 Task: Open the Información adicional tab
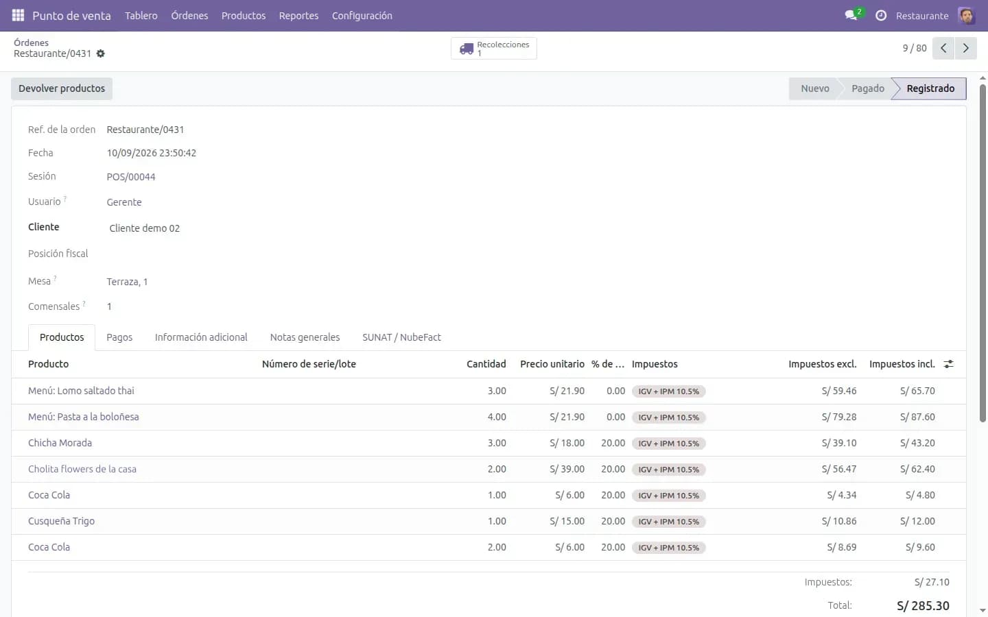(201, 337)
